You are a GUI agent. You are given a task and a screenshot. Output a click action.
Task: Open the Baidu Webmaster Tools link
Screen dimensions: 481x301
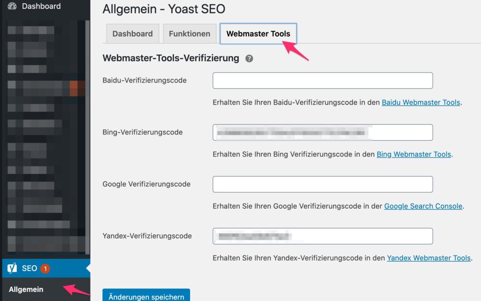coord(420,102)
